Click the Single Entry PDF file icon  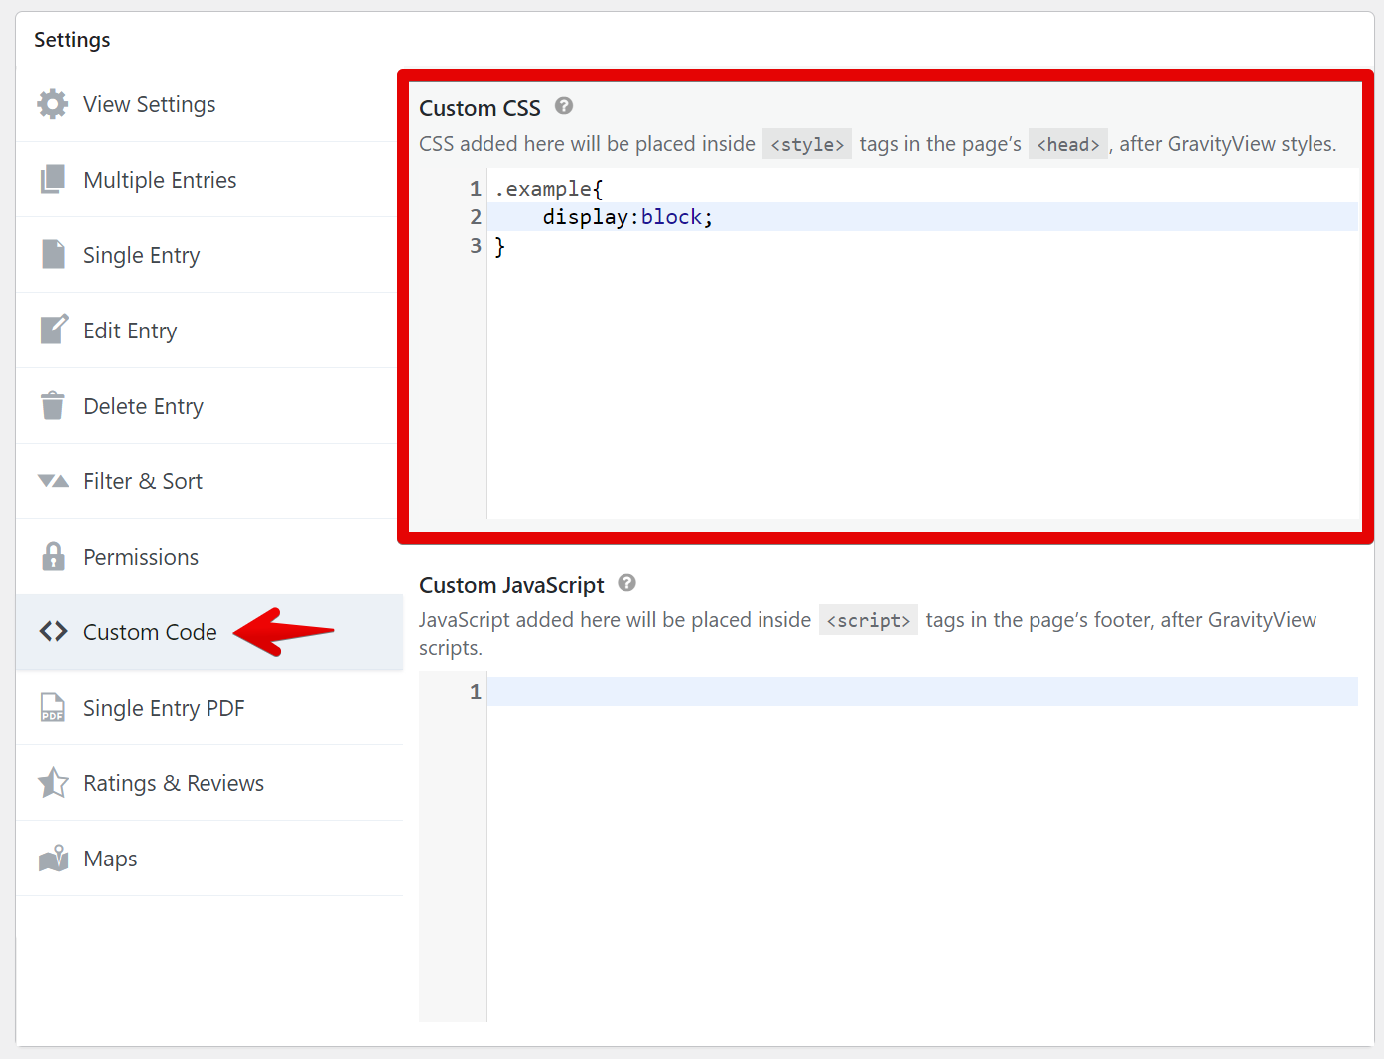[x=53, y=708]
